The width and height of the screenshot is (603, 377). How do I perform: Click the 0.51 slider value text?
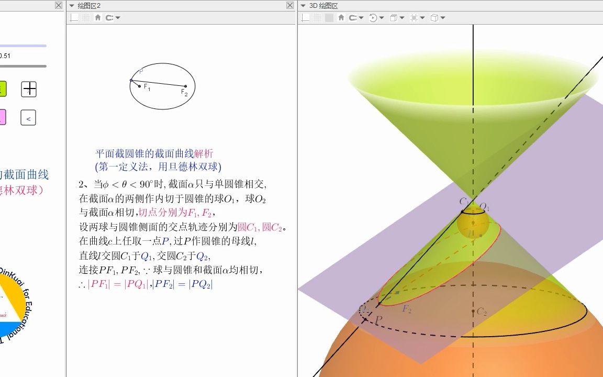tap(5, 56)
